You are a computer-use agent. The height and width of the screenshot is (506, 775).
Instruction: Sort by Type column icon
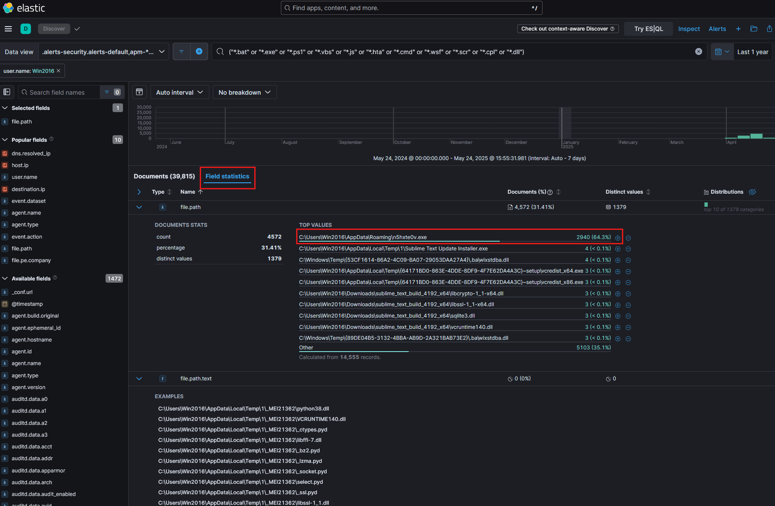170,192
